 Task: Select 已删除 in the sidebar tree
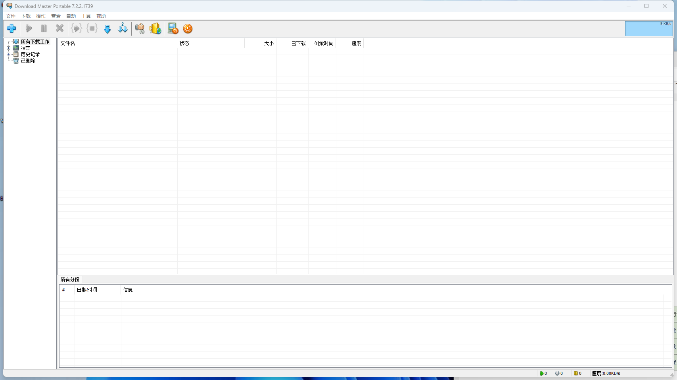(28, 61)
